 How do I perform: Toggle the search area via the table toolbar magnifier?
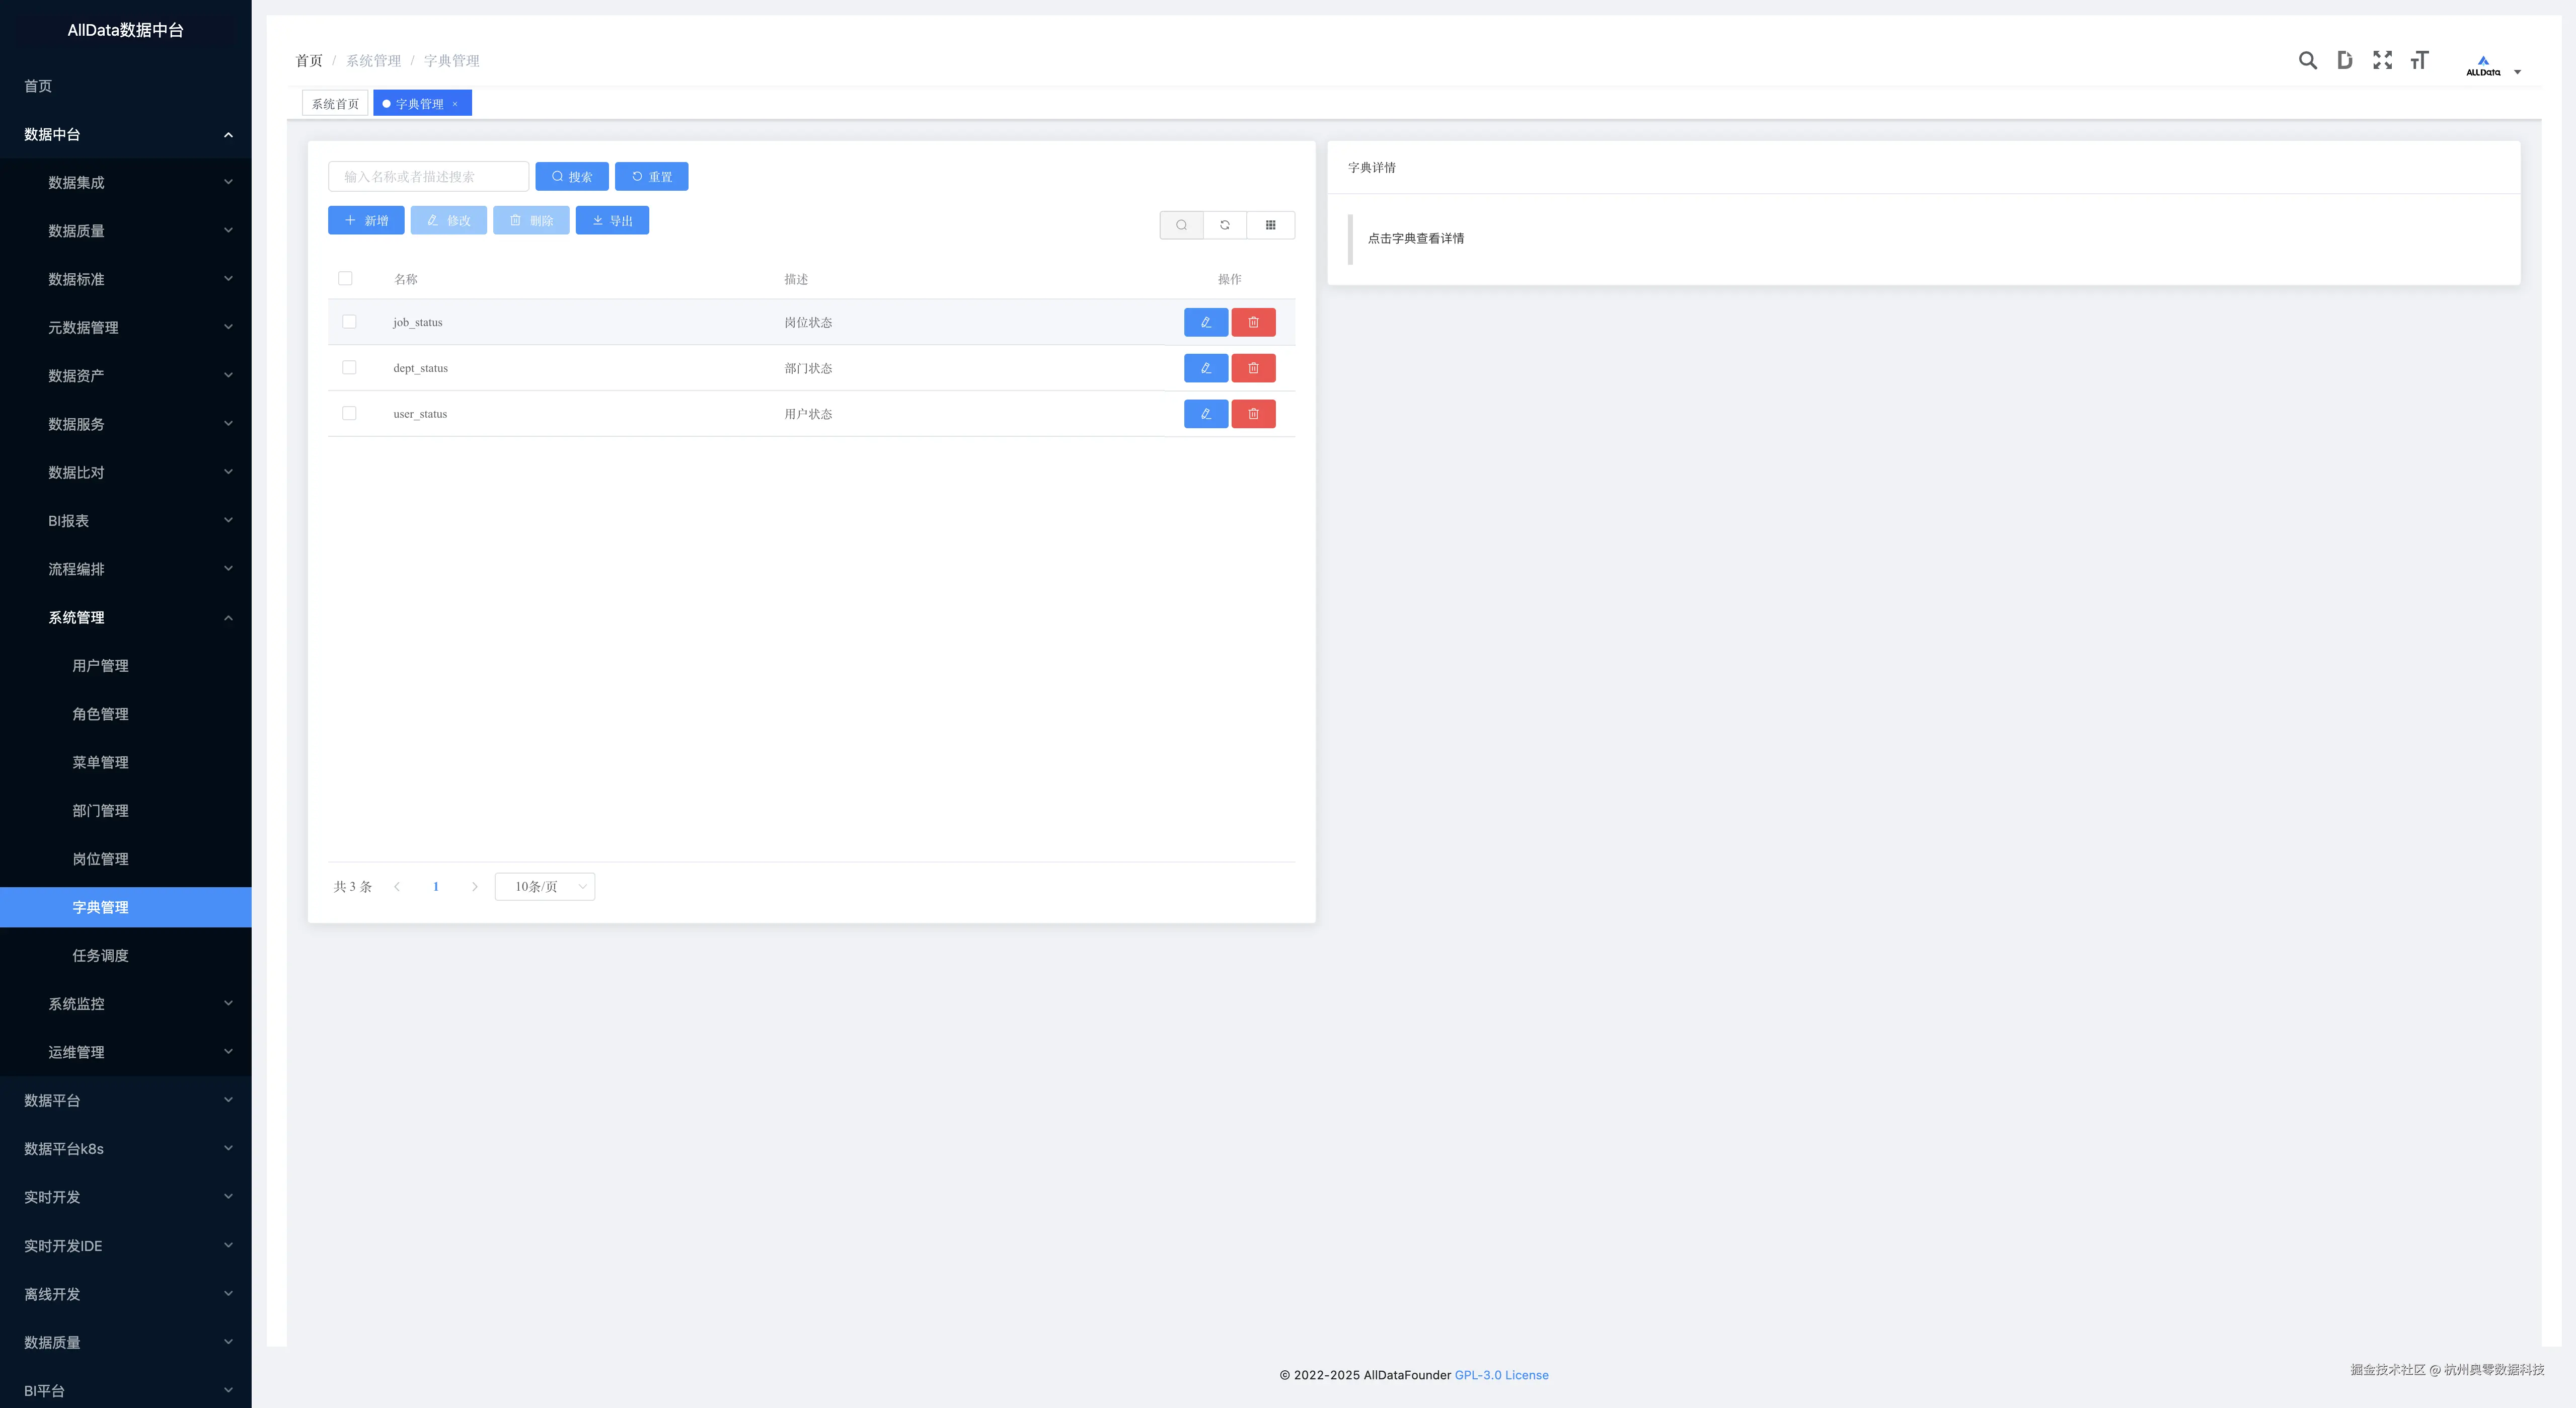point(1181,225)
